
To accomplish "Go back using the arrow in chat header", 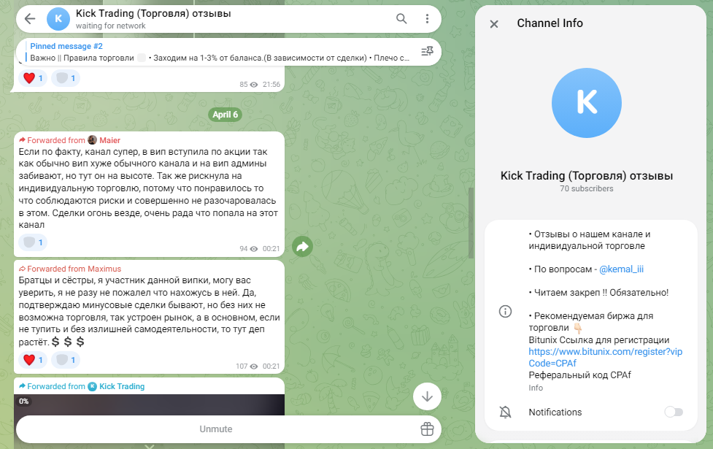I will (x=30, y=19).
